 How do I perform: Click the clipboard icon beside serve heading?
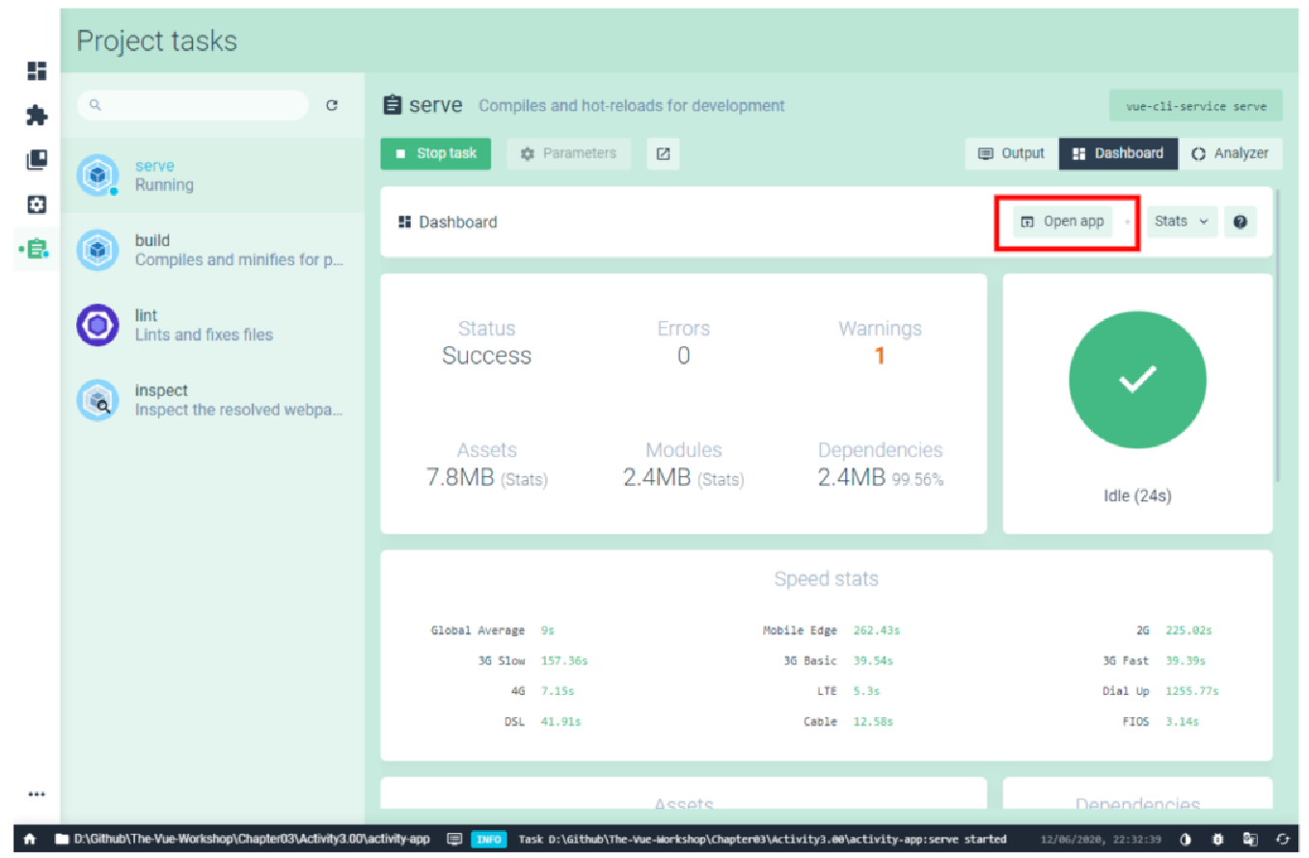pos(392,105)
